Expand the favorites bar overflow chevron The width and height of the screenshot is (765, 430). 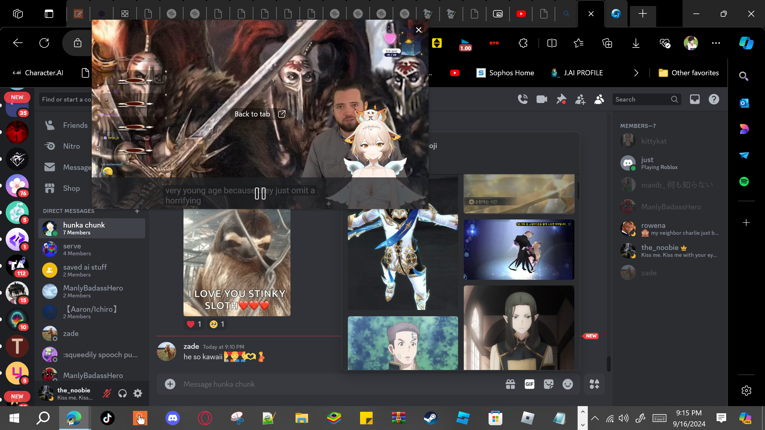point(636,73)
